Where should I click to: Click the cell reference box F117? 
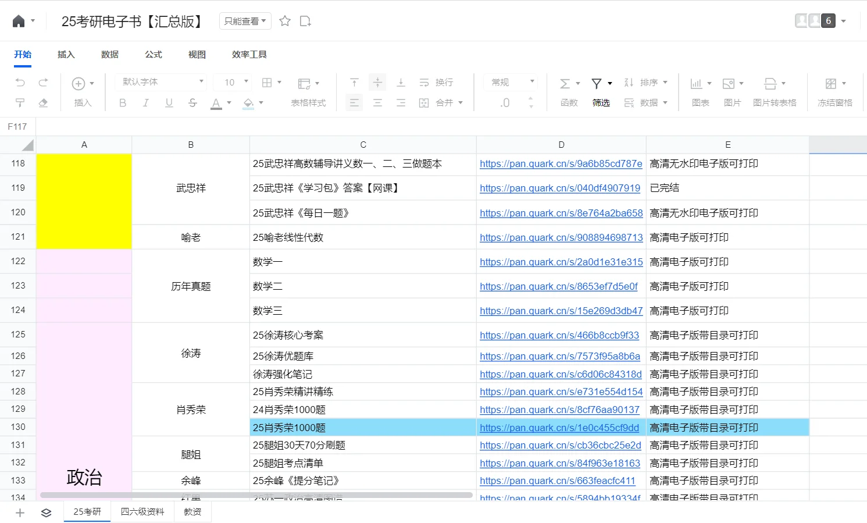(x=17, y=126)
